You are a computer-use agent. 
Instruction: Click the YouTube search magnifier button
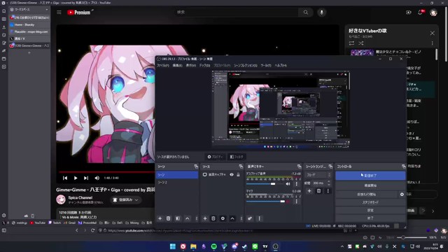tap(306, 13)
